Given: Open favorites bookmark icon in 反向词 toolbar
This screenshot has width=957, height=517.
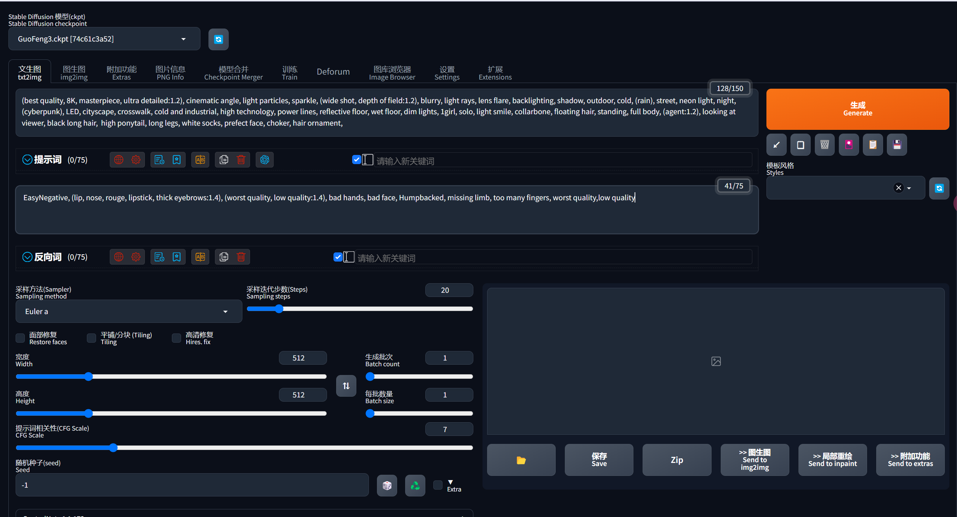Looking at the screenshot, I should (176, 257).
